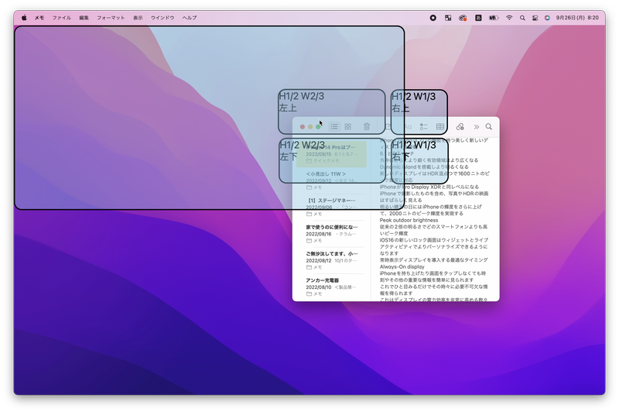Viewport: 619px width, 412px height.
Task: Click the green zoom button of Notes
Action: [x=318, y=127]
